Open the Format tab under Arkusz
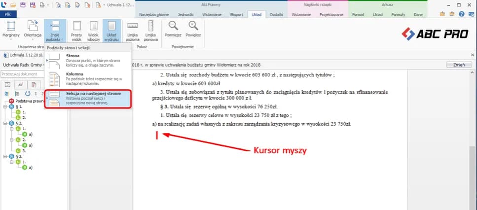The image size is (477, 210). pos(358,15)
